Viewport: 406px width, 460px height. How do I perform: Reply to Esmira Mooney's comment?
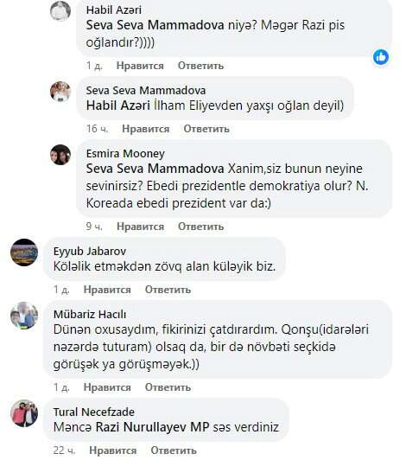200,227
